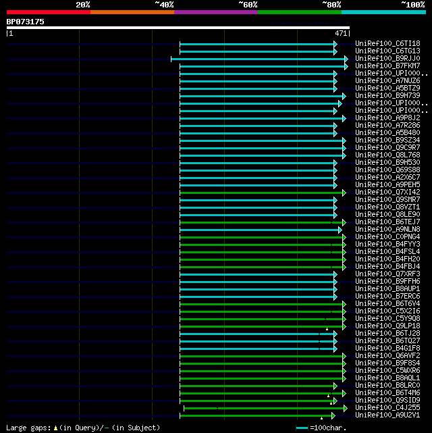Click the Large gaps legend text

(x=83, y=428)
